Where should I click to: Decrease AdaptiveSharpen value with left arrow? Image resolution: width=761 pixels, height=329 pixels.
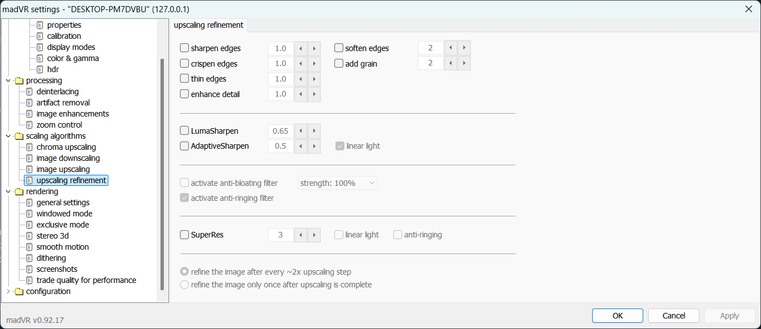(x=301, y=146)
